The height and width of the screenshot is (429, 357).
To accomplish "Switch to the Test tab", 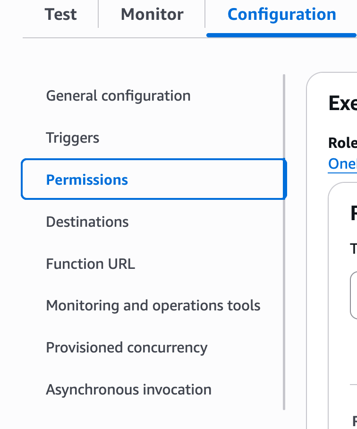I will click(x=61, y=15).
